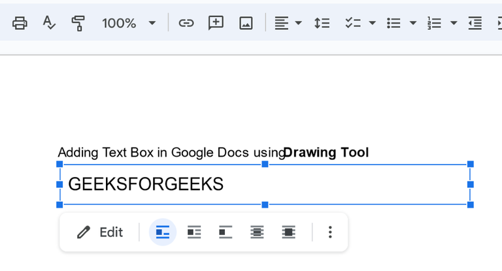Insert a bulleted list

(393, 23)
